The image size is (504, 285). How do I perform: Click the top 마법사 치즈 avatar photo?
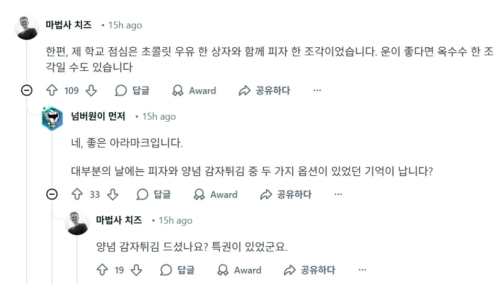(x=26, y=27)
